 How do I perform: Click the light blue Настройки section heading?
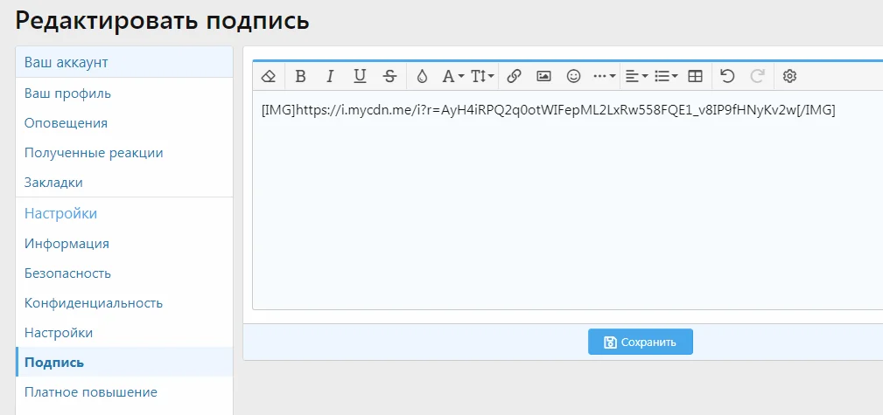click(60, 214)
